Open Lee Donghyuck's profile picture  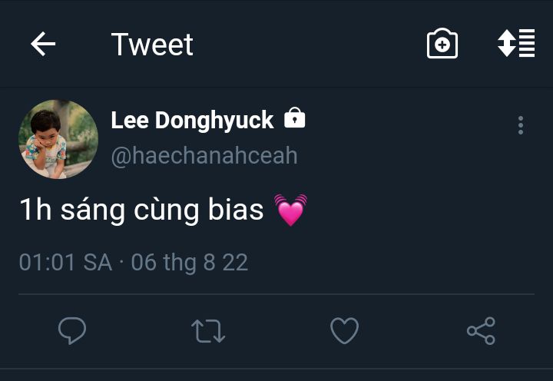(58, 139)
